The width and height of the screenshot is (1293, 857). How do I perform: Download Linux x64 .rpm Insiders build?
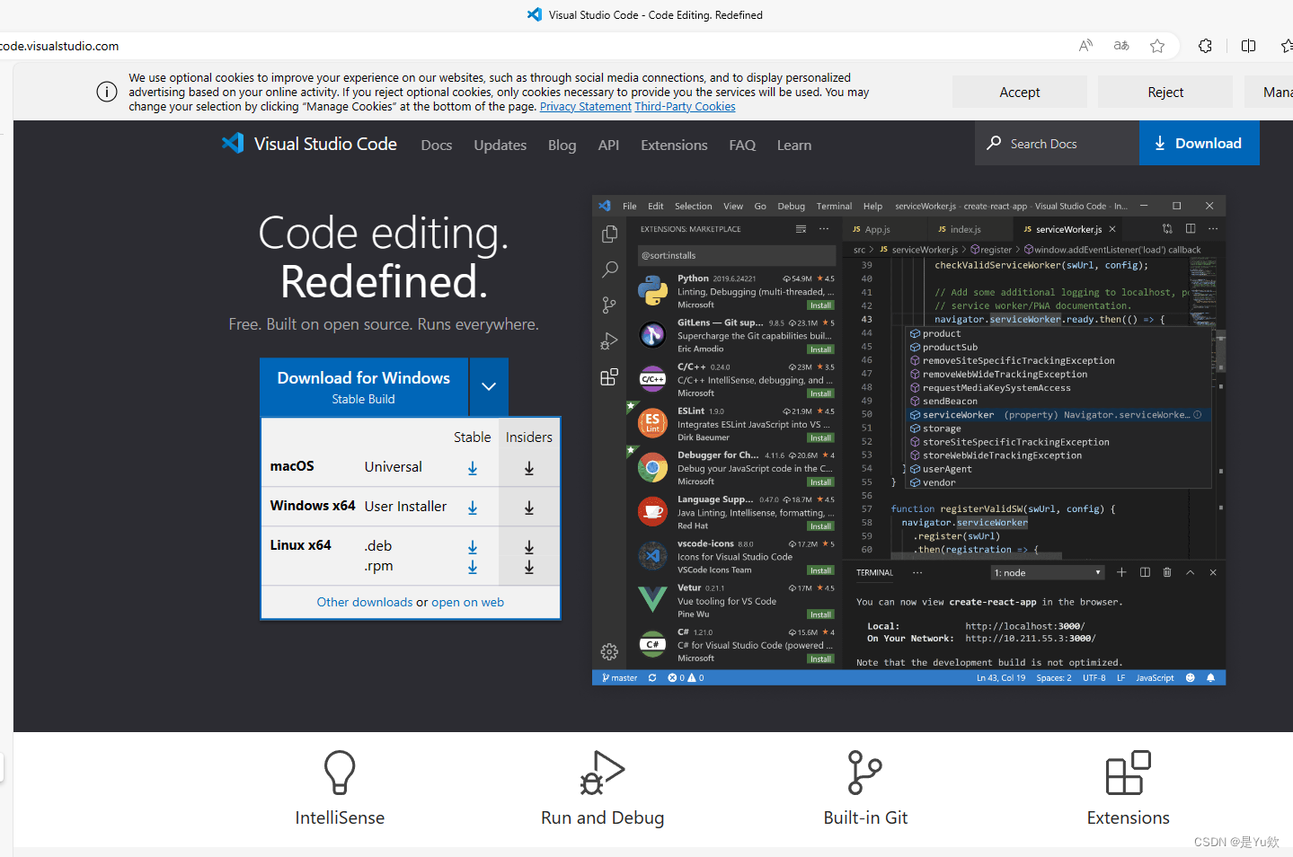pyautogui.click(x=529, y=567)
